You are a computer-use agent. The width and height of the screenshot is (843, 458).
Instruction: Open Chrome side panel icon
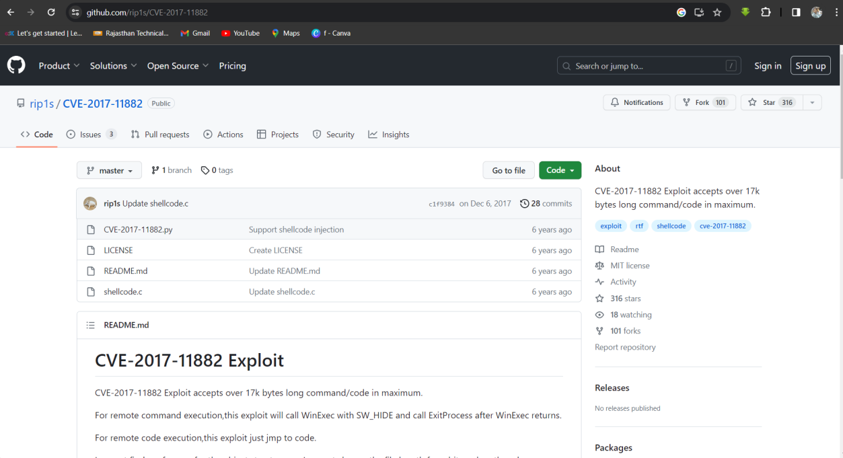(796, 13)
